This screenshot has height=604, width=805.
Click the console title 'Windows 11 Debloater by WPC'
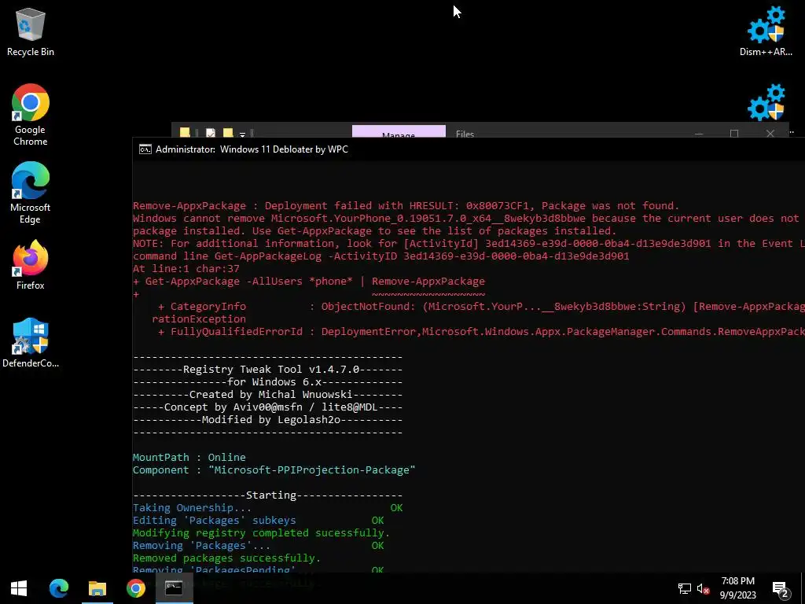tap(284, 149)
